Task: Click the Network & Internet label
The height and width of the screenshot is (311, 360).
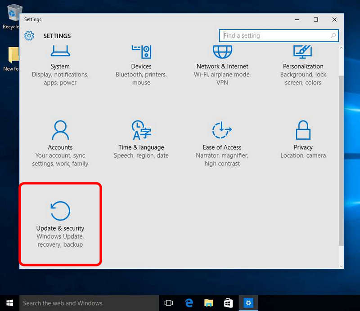Action: click(222, 66)
